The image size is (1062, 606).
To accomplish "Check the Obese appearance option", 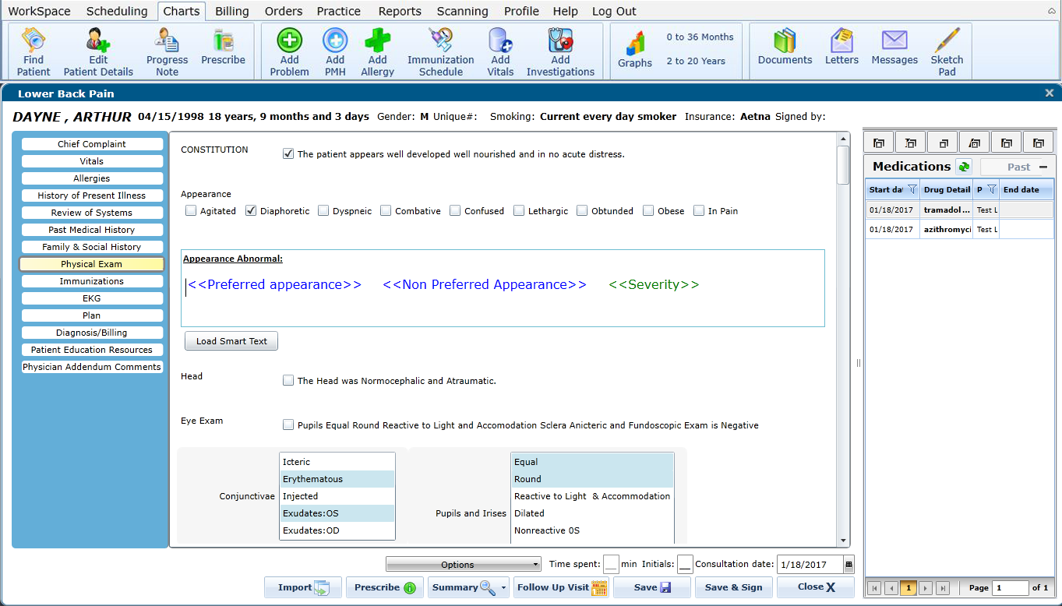I will click(647, 210).
